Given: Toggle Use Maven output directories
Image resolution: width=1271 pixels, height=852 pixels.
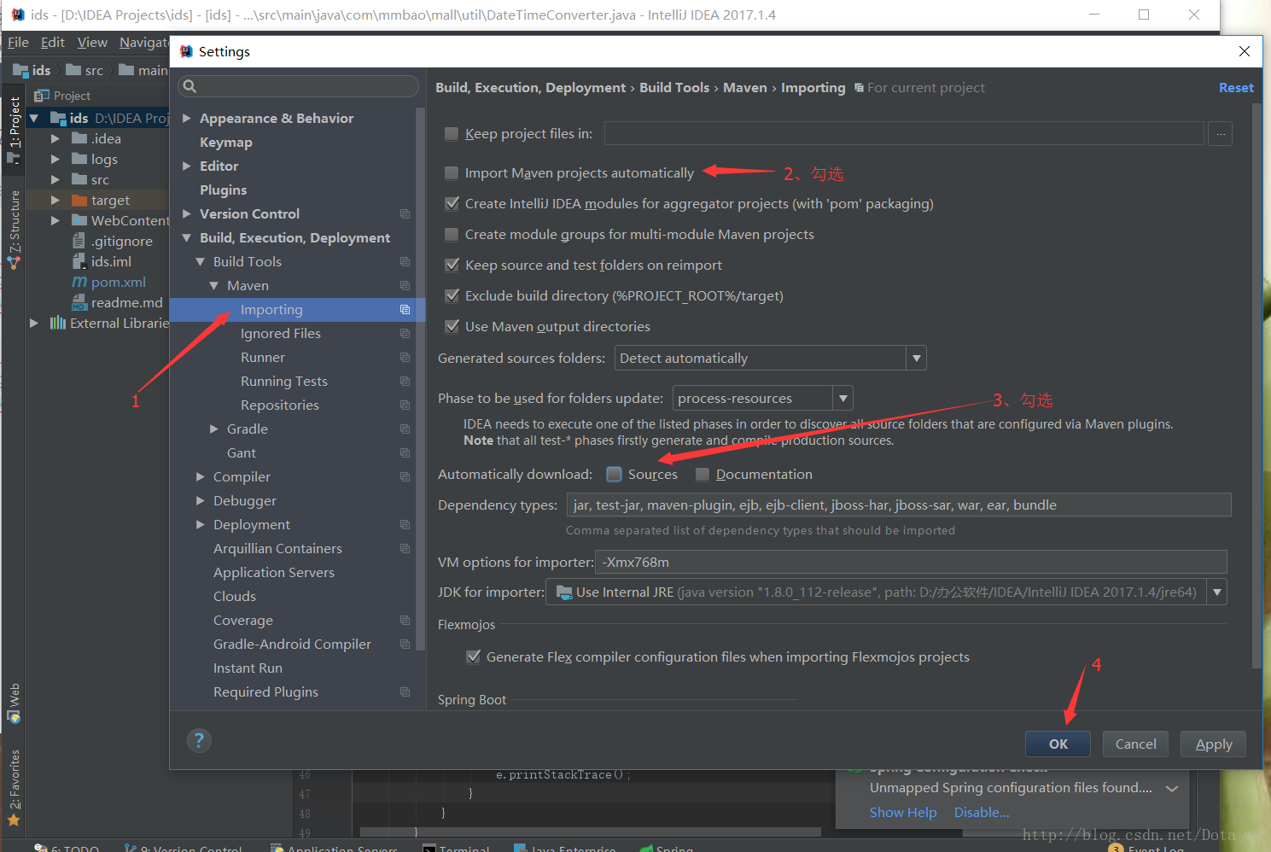Looking at the screenshot, I should click(452, 326).
